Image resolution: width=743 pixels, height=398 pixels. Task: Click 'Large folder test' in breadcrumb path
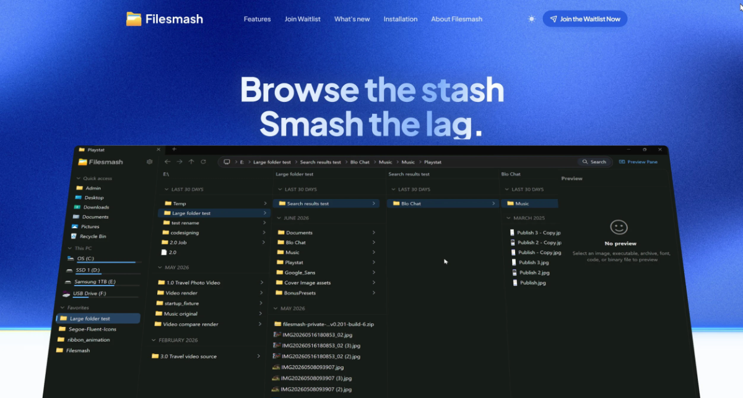(x=272, y=162)
